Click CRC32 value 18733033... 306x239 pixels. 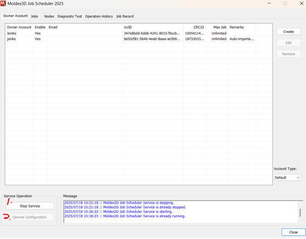click(x=194, y=39)
